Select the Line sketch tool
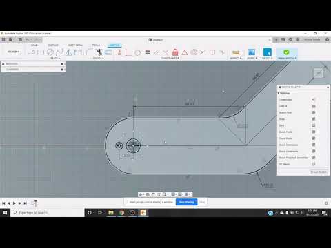Screen dimensions: 331x248 [31, 52]
